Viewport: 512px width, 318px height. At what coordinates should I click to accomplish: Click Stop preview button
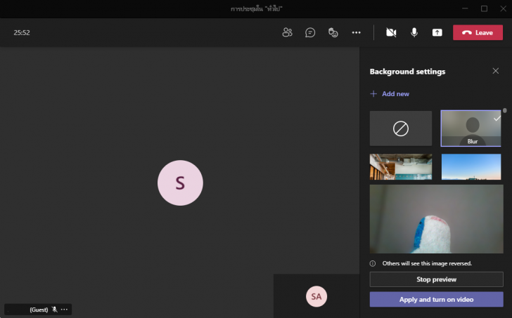[437, 279]
